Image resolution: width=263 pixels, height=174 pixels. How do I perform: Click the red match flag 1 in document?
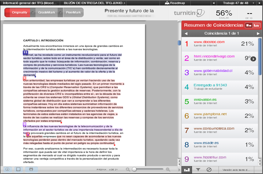point(25,78)
